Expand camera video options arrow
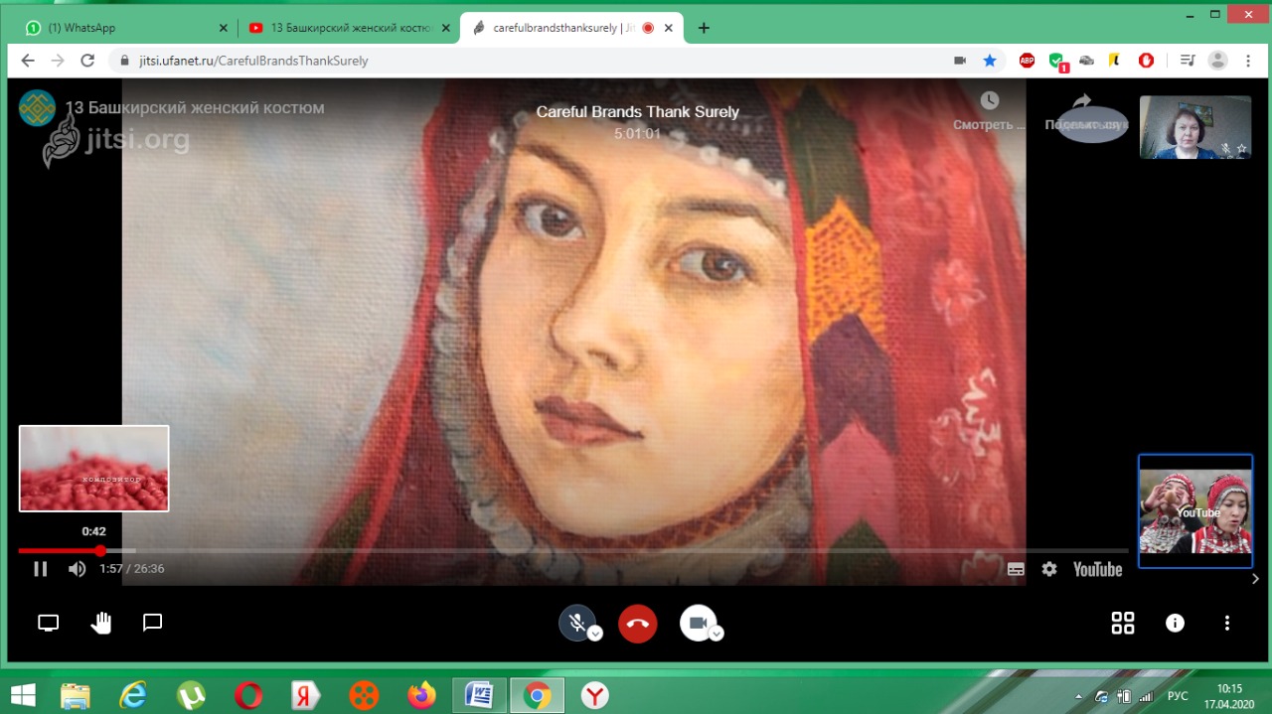This screenshot has width=1272, height=714. pyautogui.click(x=716, y=634)
